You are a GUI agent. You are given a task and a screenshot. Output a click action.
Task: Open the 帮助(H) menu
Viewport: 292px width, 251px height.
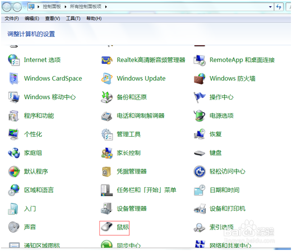coord(94,18)
